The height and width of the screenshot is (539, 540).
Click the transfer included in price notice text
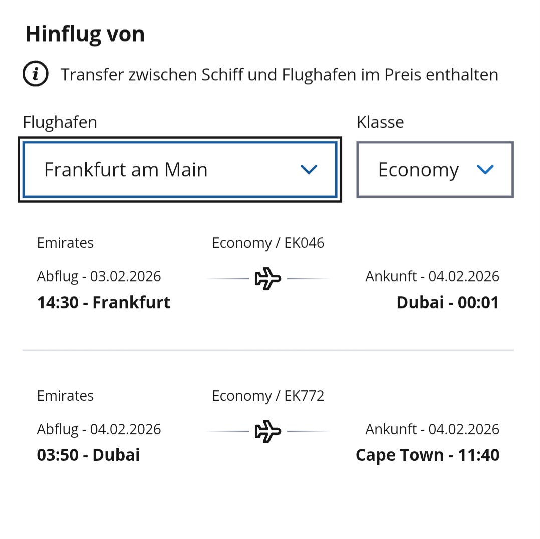(279, 75)
